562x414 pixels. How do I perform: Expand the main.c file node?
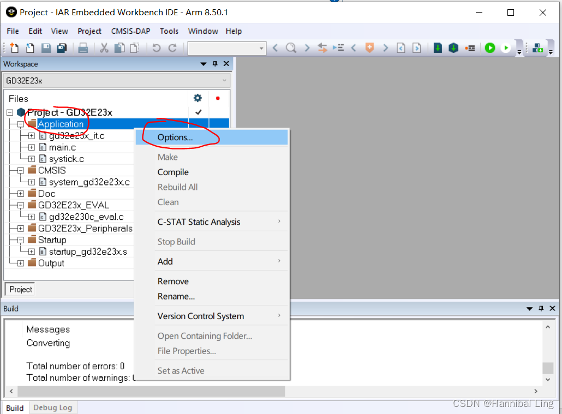click(32, 147)
